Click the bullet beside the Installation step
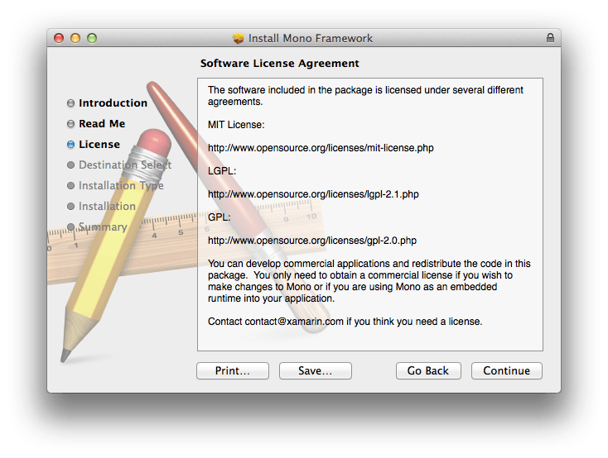This screenshot has height=458, width=608. pos(70,207)
